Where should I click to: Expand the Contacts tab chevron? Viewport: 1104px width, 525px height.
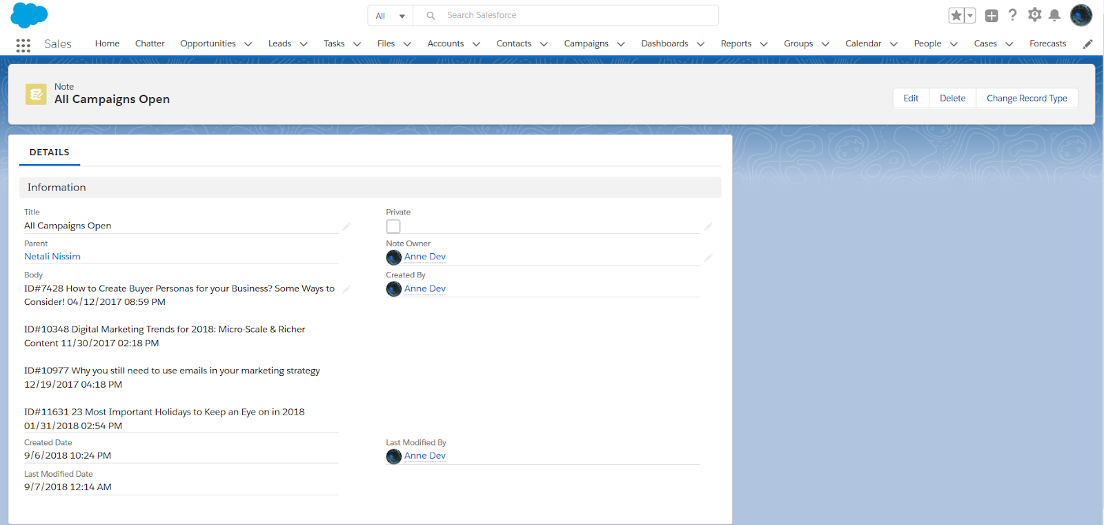click(x=544, y=44)
